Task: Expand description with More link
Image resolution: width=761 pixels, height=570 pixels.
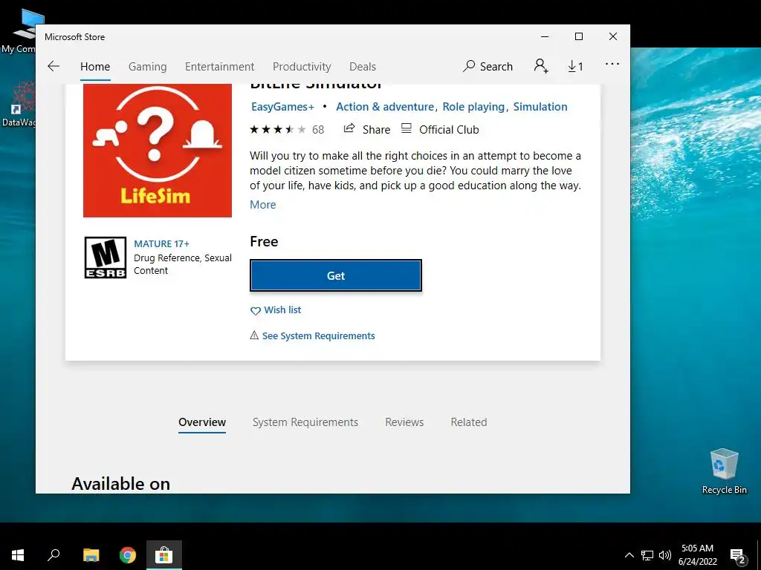Action: (263, 205)
